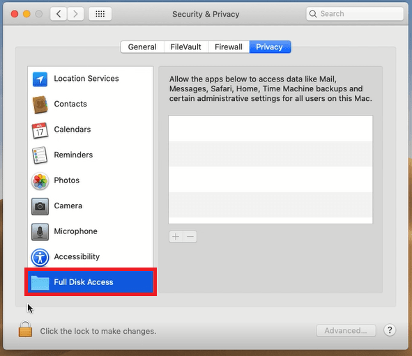
Task: Switch to the FileVault tab
Action: [x=185, y=47]
